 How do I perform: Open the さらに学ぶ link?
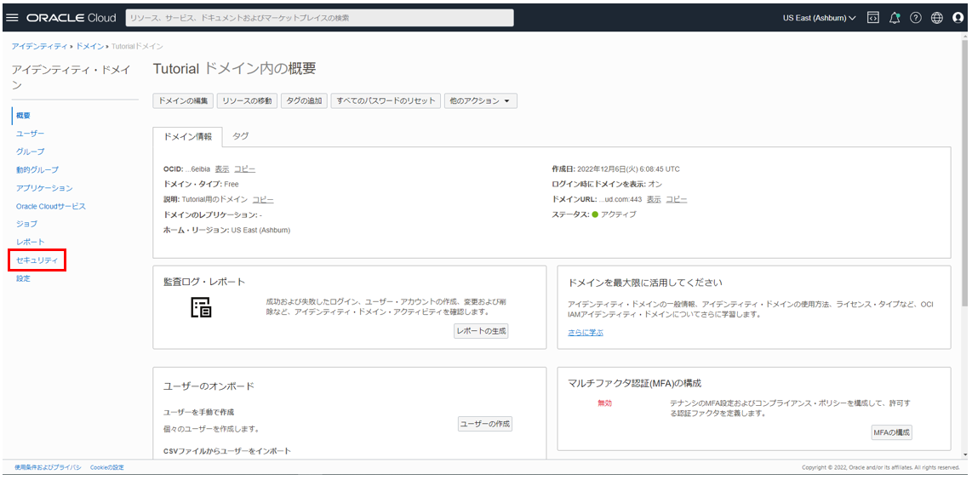(585, 333)
